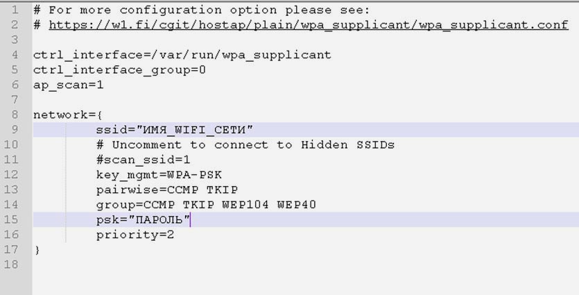
Task: Select line number 4 in the margin
Action: coord(15,55)
